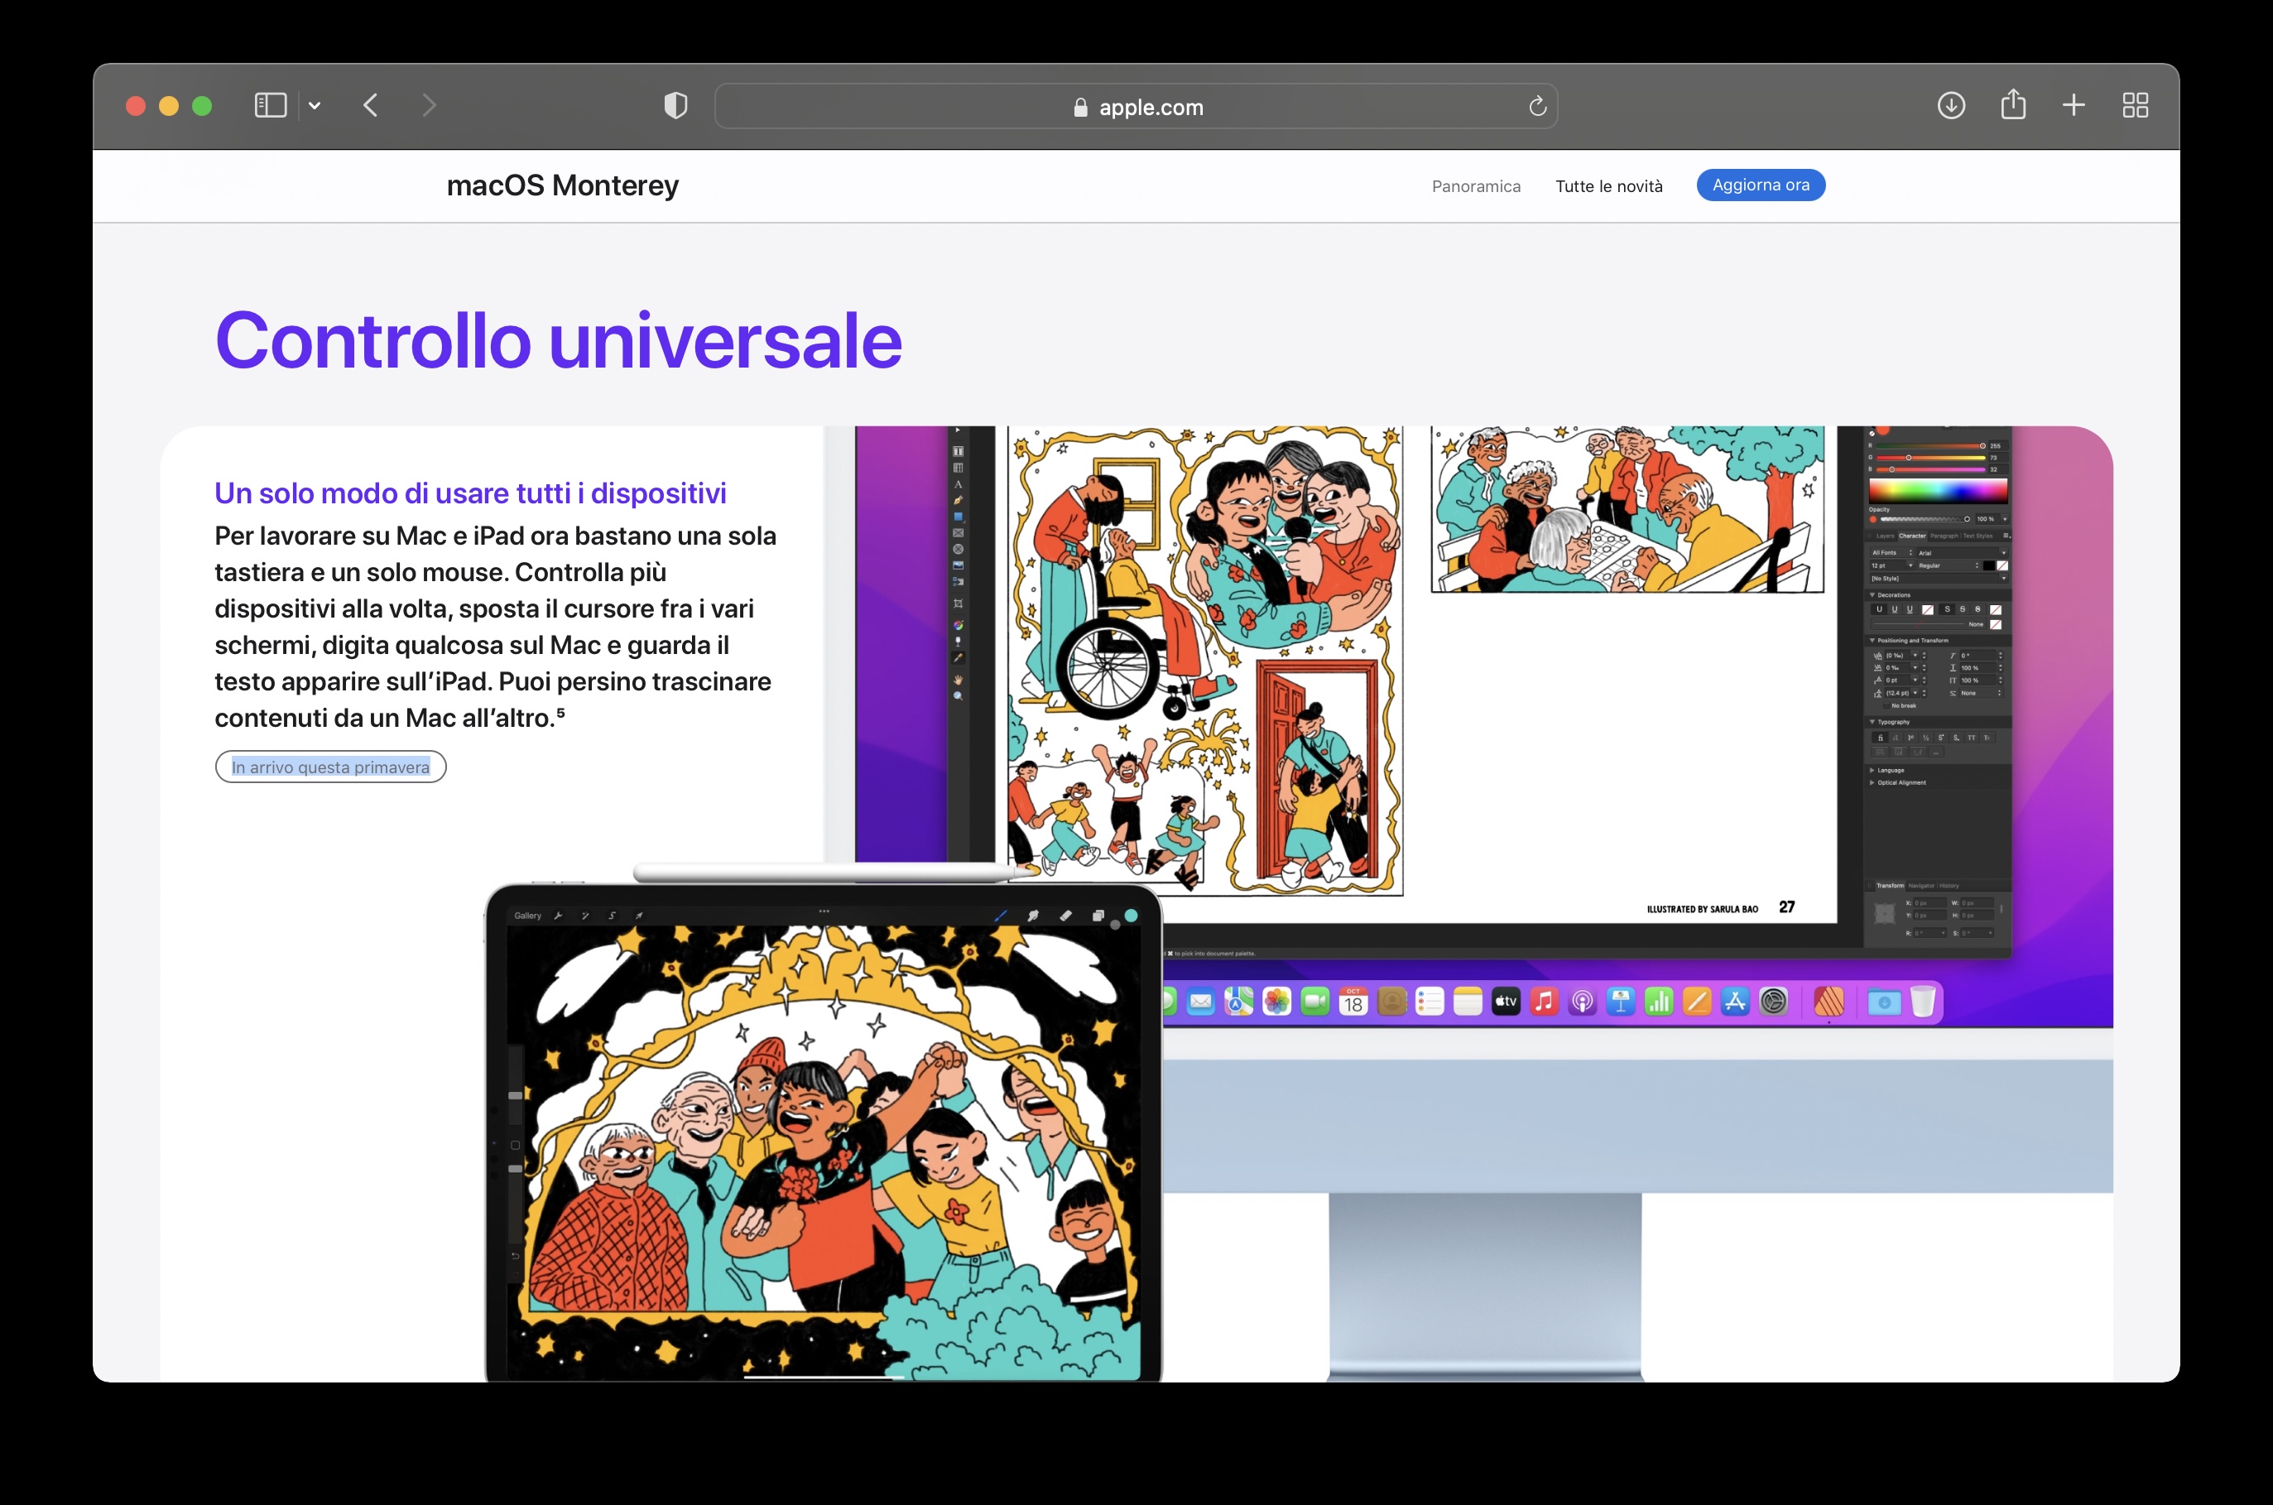Open the sidebar tab group dropdown chevron
2273x1505 pixels.
tap(314, 106)
